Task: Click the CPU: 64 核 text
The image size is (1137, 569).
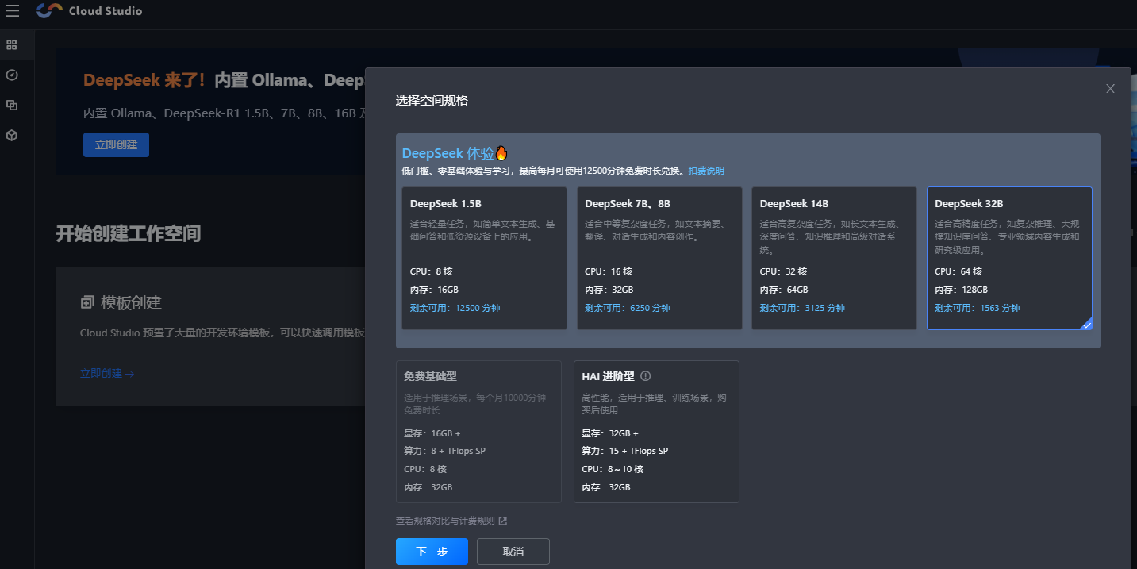Action: (958, 271)
